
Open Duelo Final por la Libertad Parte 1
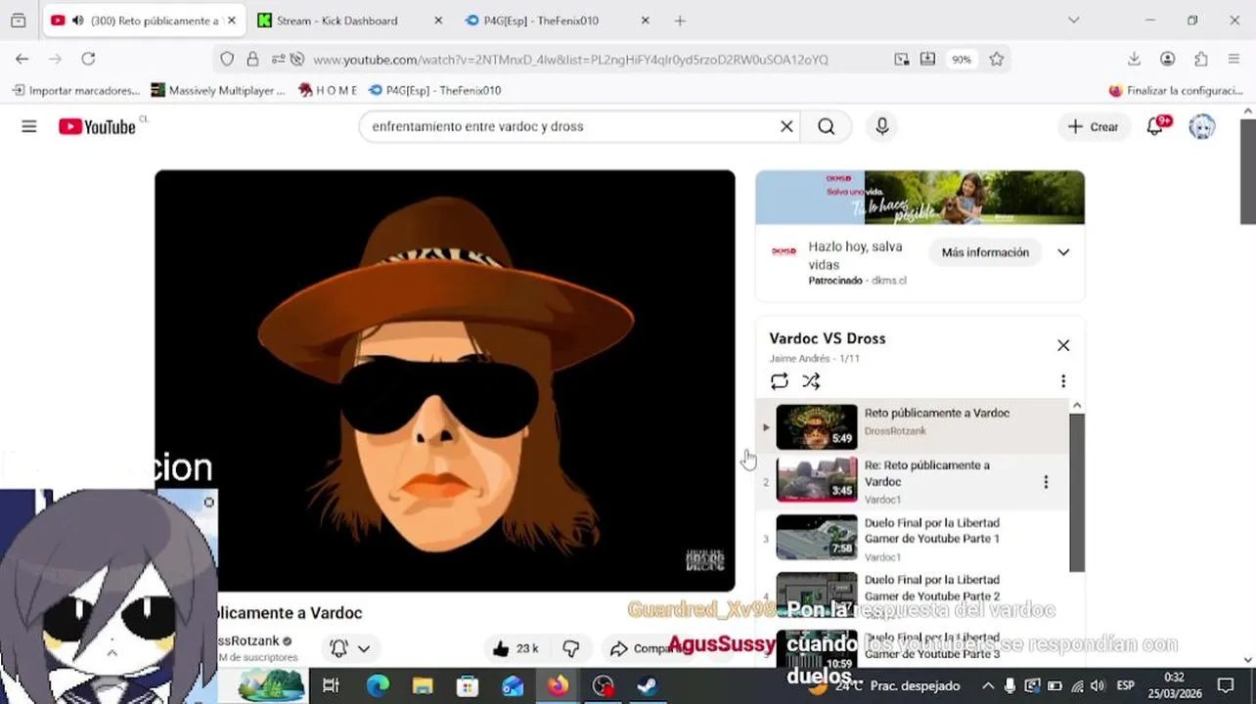click(x=912, y=538)
